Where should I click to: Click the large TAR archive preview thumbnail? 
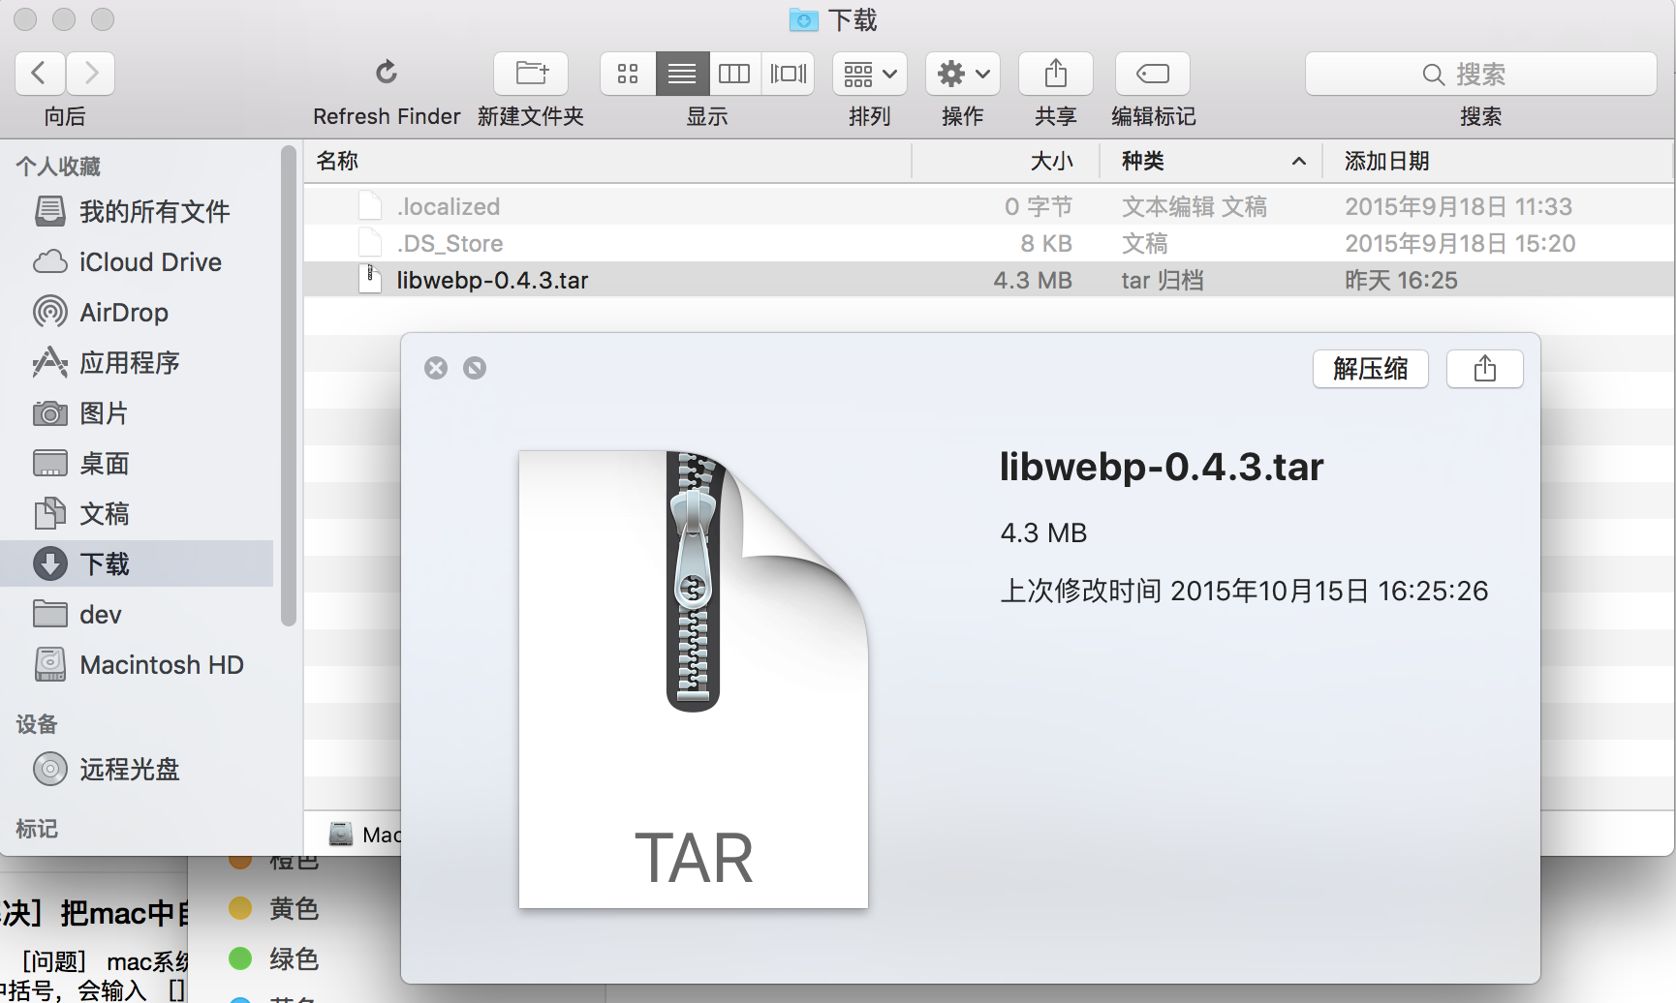tap(694, 679)
